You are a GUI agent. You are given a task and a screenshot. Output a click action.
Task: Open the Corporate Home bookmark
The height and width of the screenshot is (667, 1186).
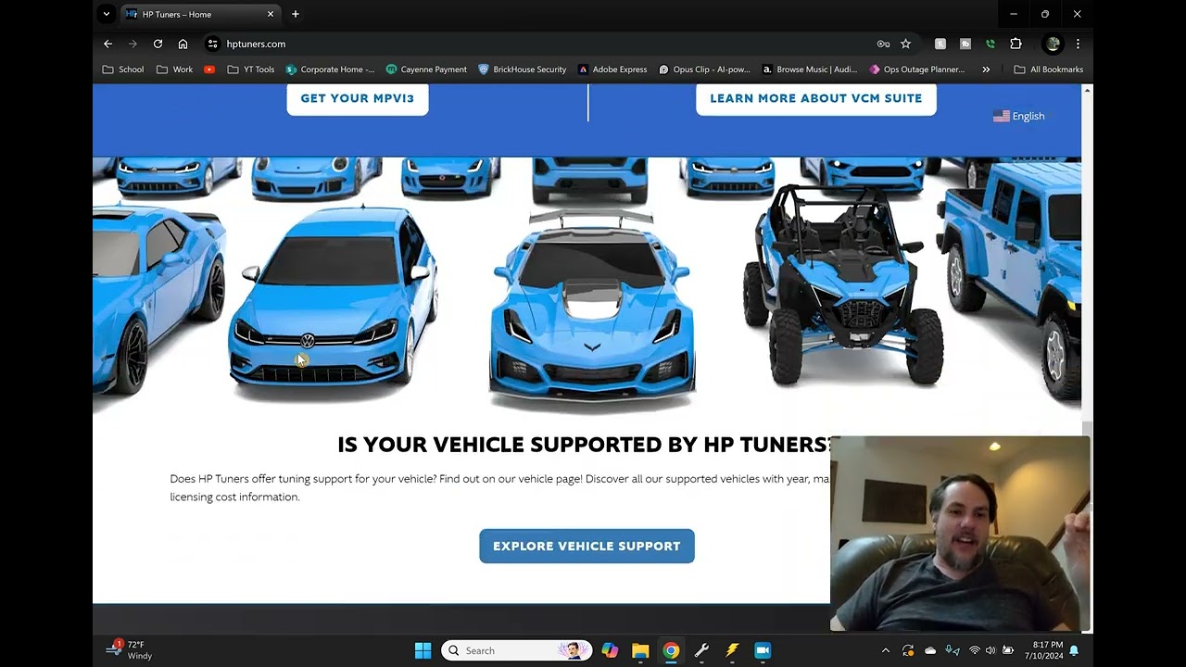[330, 69]
